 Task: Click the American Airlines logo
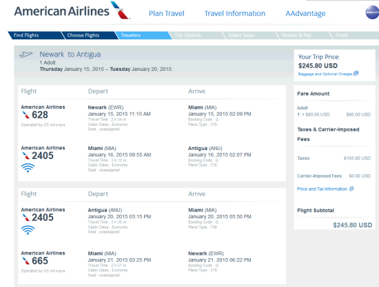click(x=72, y=10)
